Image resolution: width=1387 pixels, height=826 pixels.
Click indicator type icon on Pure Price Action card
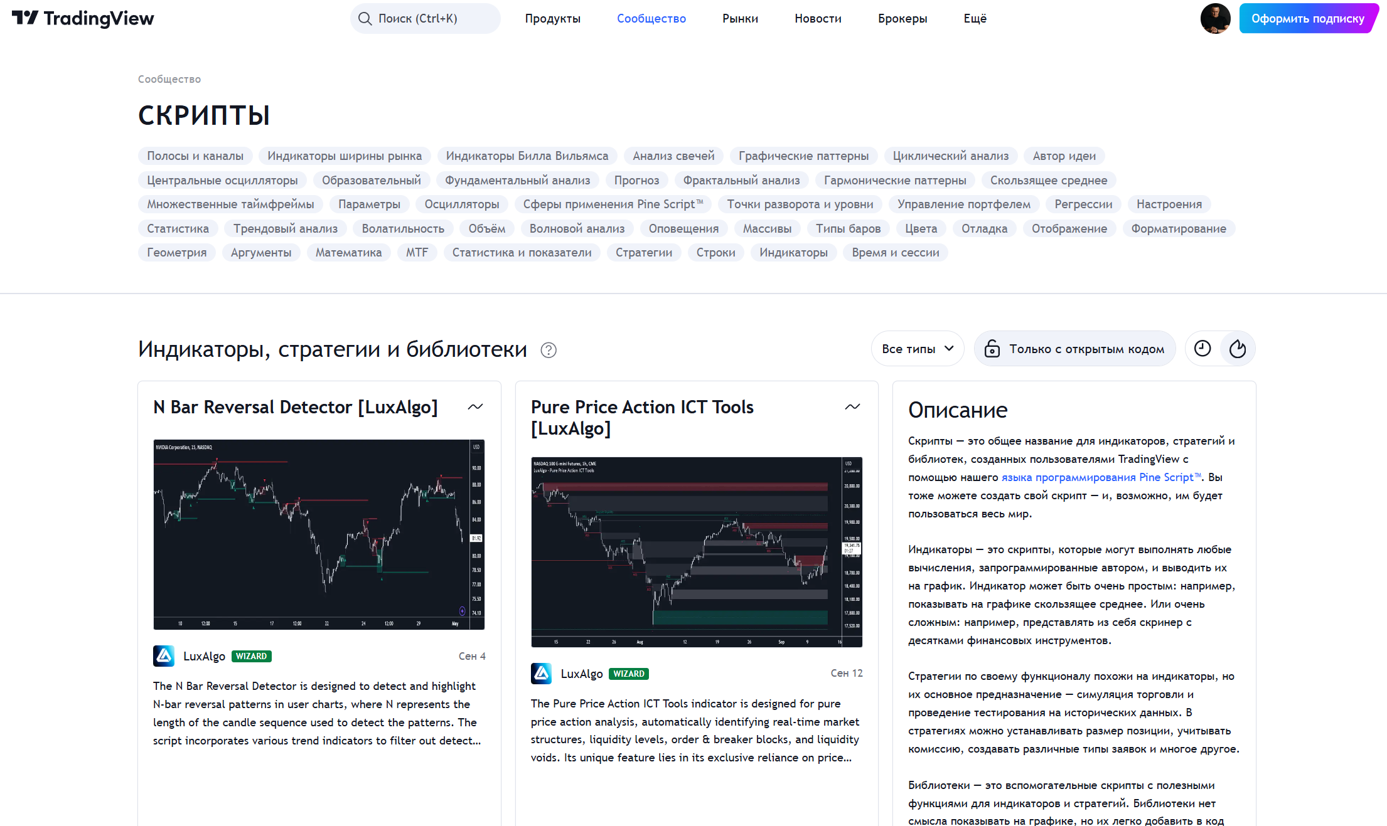pos(852,407)
